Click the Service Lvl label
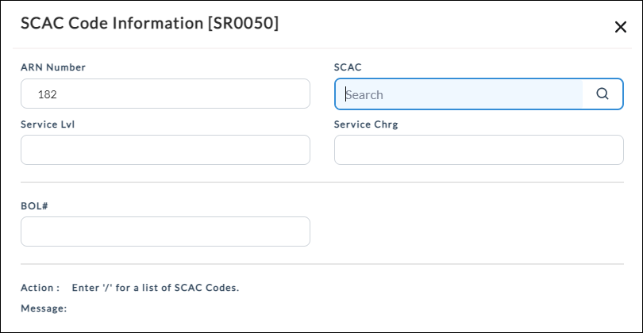643x333 pixels. pos(48,124)
